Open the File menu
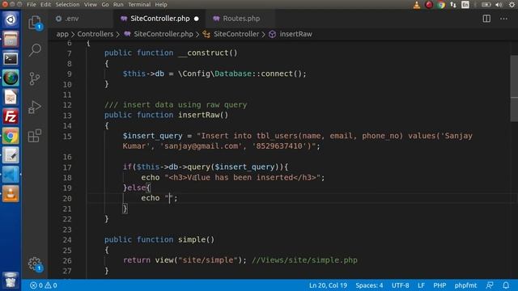The height and width of the screenshot is (291, 518). [x=32, y=5]
